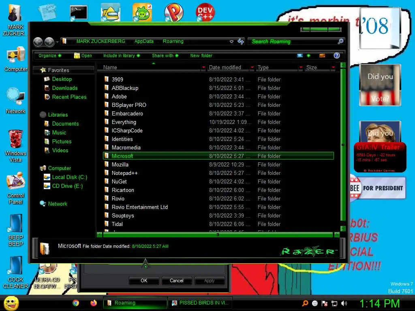Click the Search Roaming field
Viewport: 415px width, 311px height.
[x=293, y=42]
